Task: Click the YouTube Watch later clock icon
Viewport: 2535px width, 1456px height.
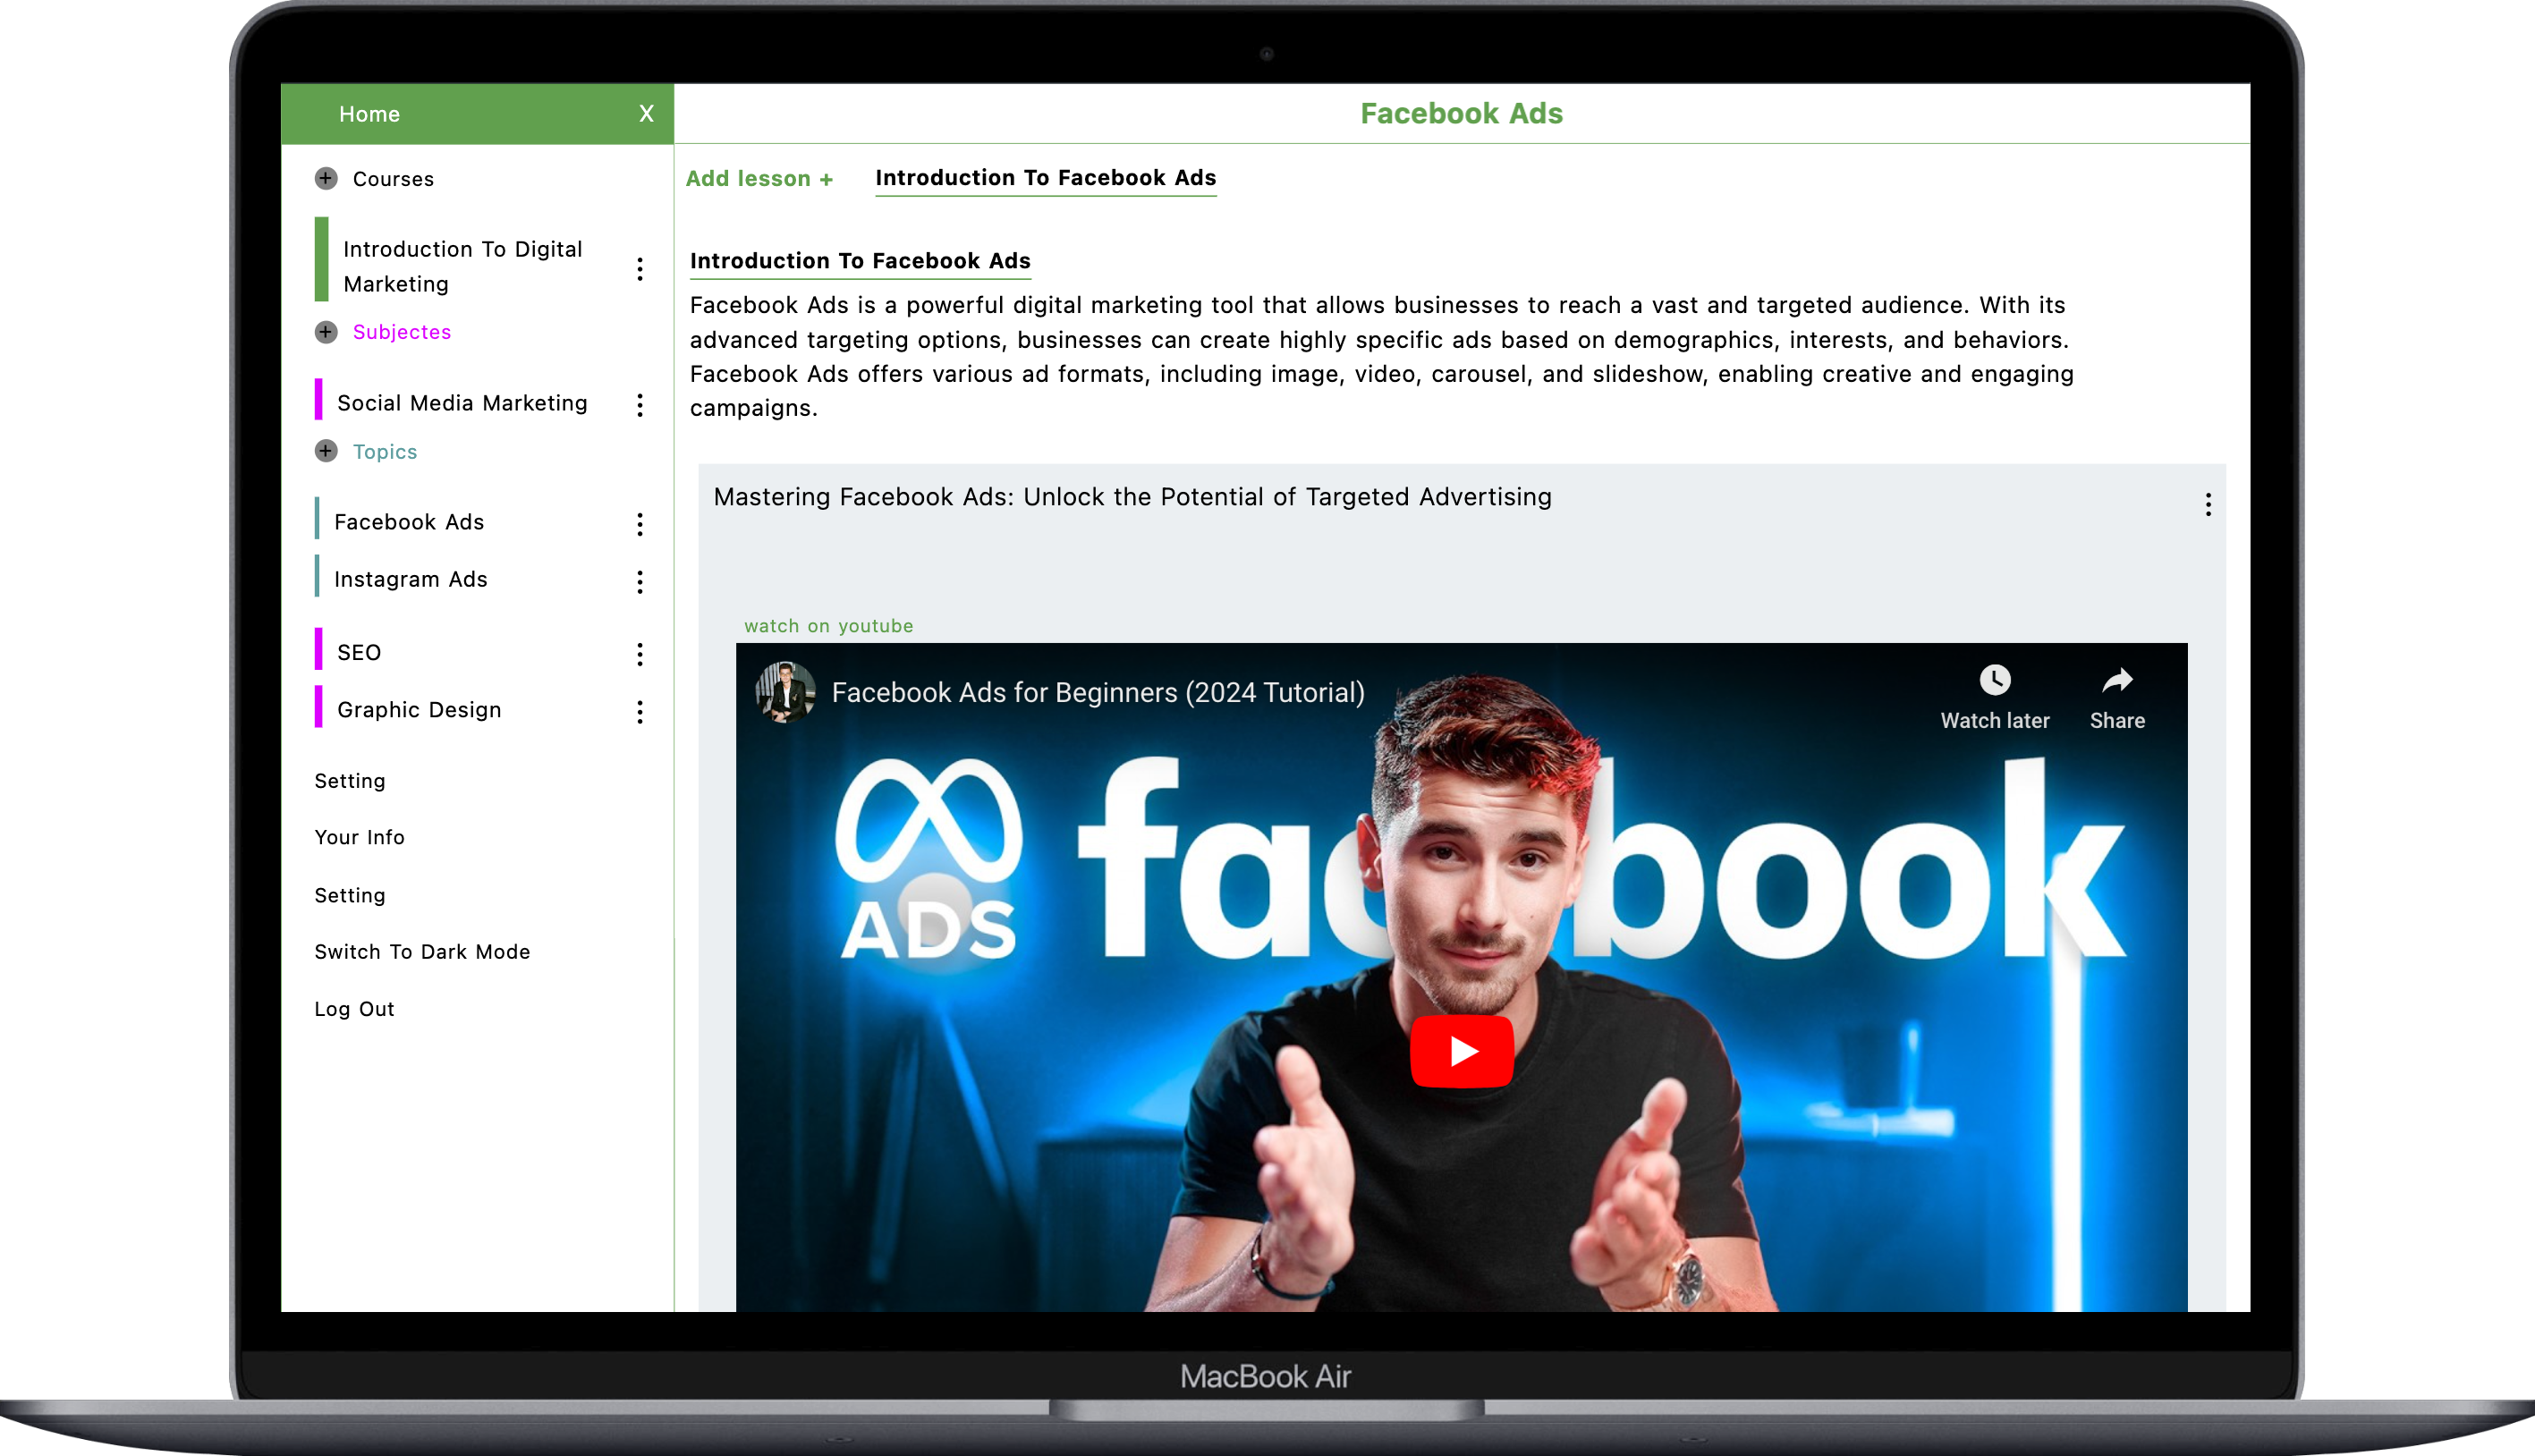Action: 1994,681
